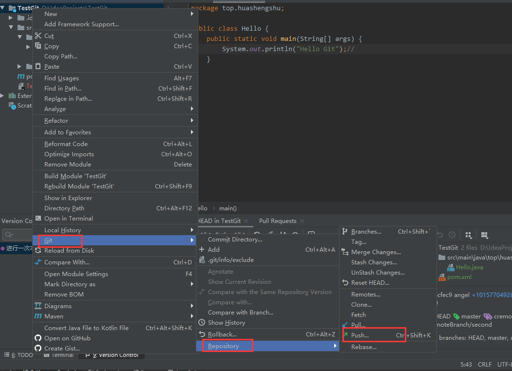Open the New submenu arrow
512x371 pixels.
coord(192,14)
